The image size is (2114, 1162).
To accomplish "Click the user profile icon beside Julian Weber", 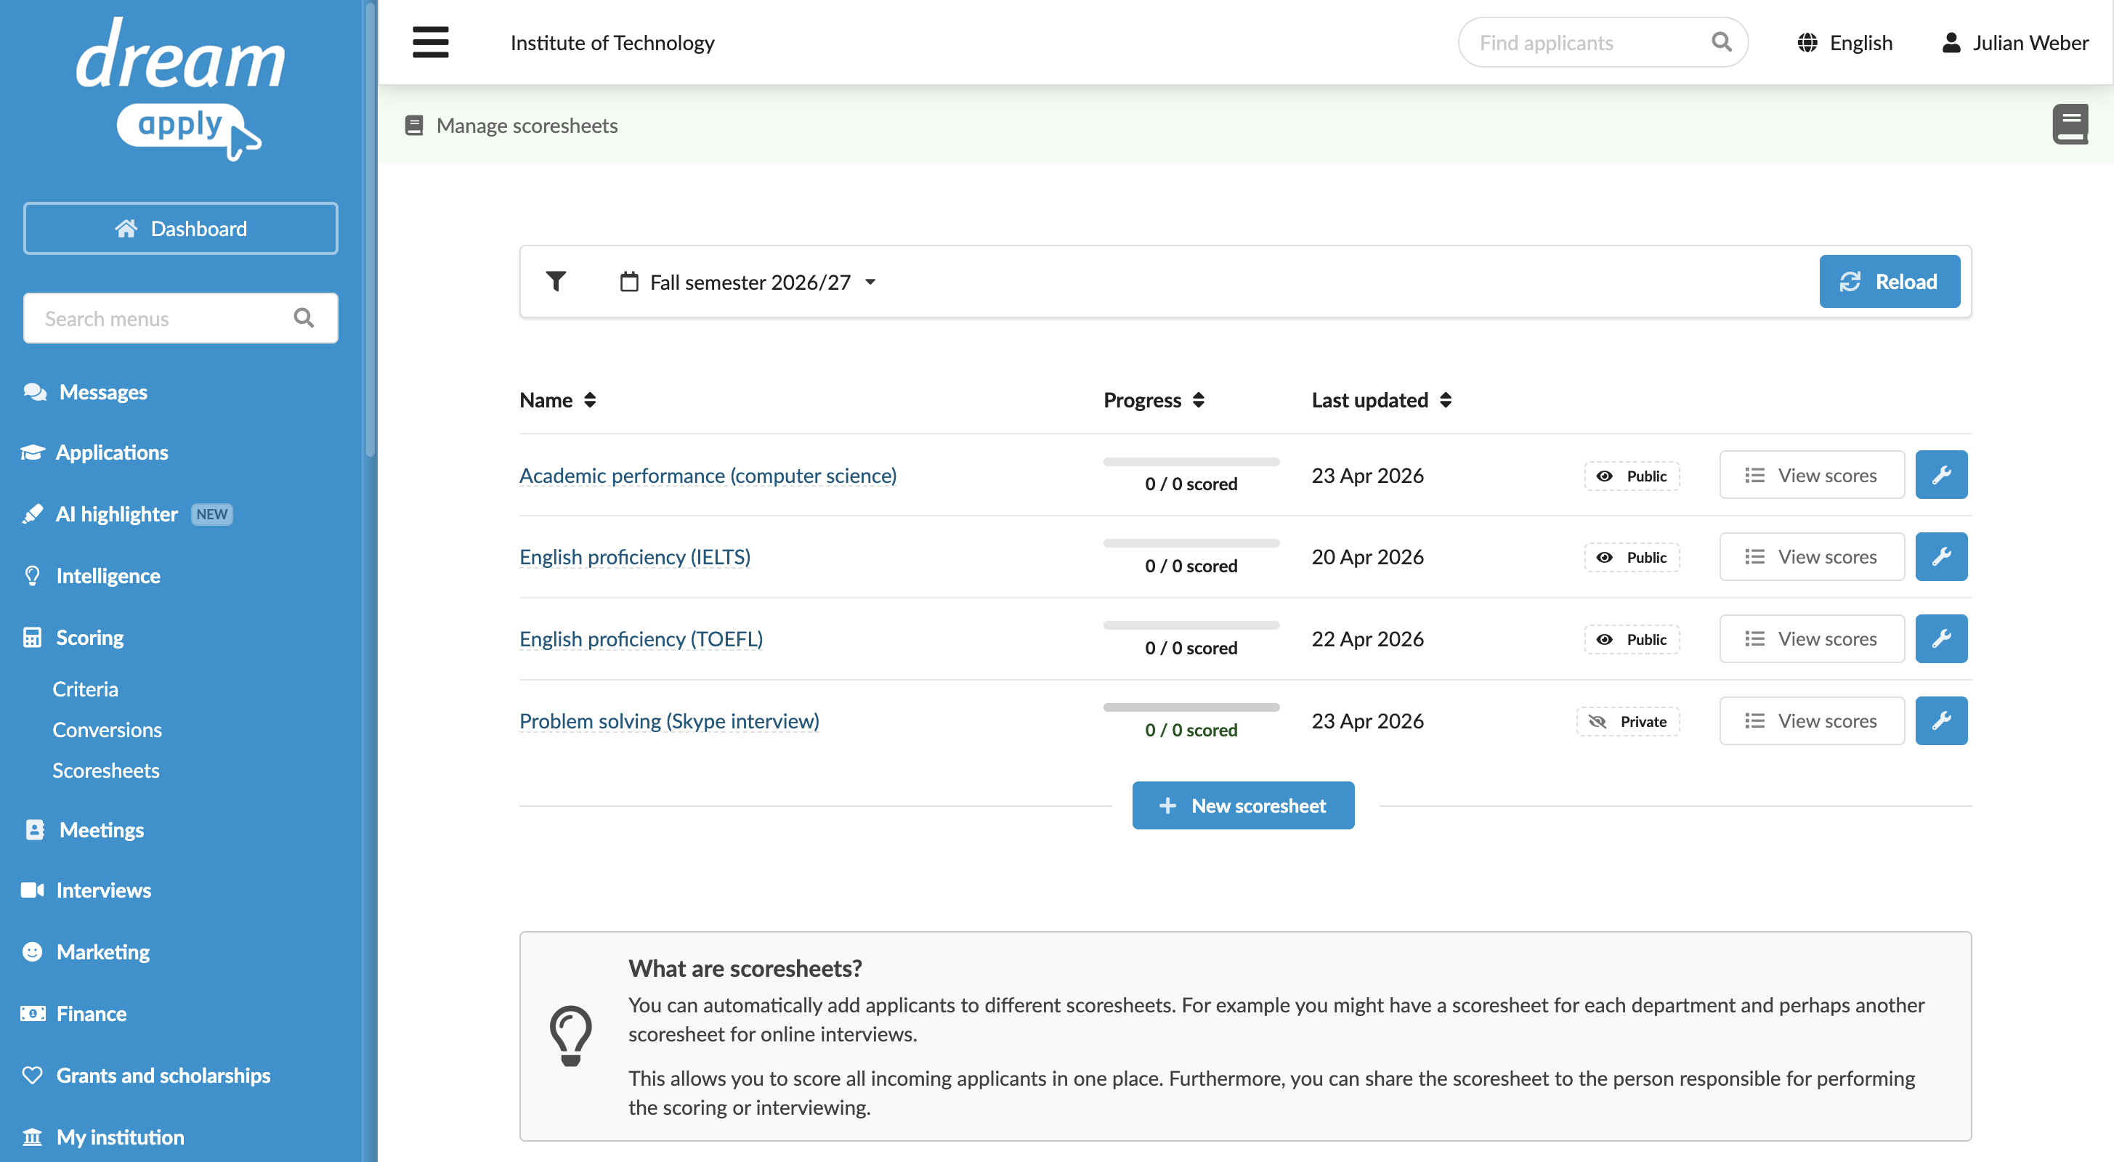I will tap(1951, 43).
